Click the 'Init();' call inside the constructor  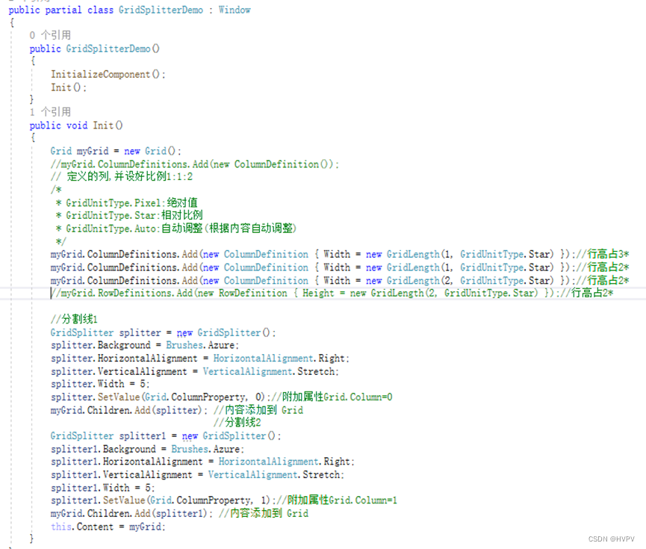[x=69, y=87]
